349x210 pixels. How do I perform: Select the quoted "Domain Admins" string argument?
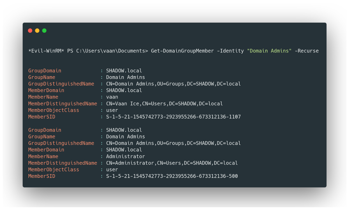[x=269, y=51]
